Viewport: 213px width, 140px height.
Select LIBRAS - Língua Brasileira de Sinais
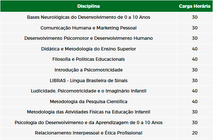pyautogui.click(x=88, y=81)
